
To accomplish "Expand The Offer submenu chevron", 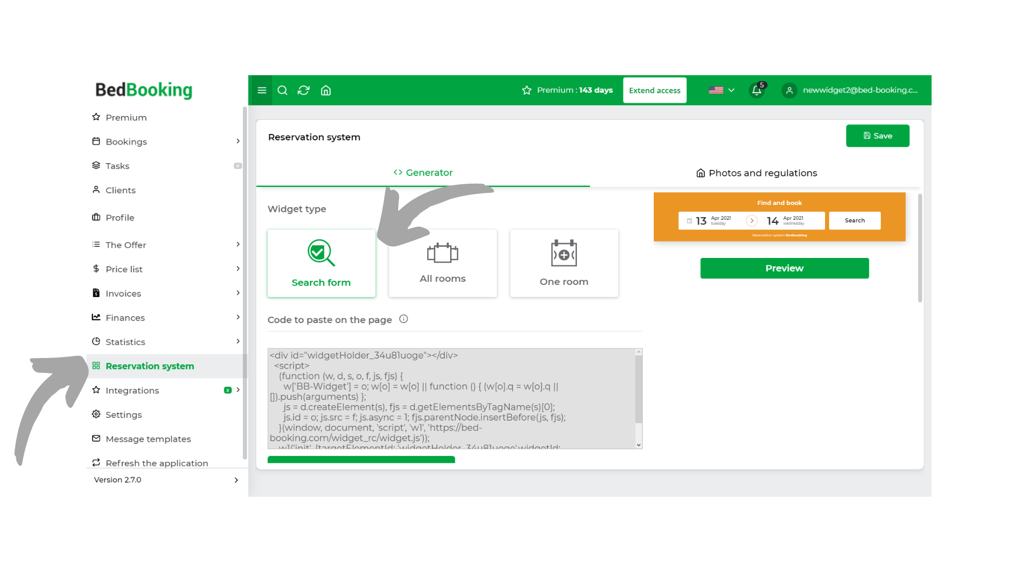I will pyautogui.click(x=238, y=245).
